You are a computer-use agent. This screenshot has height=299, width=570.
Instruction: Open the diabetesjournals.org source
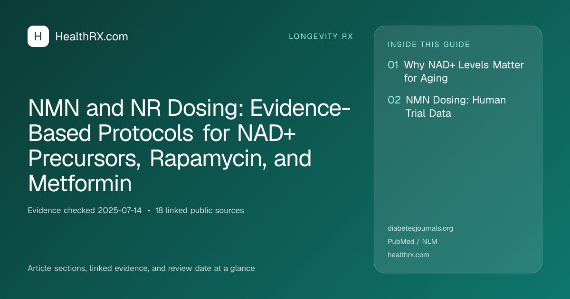click(x=420, y=228)
